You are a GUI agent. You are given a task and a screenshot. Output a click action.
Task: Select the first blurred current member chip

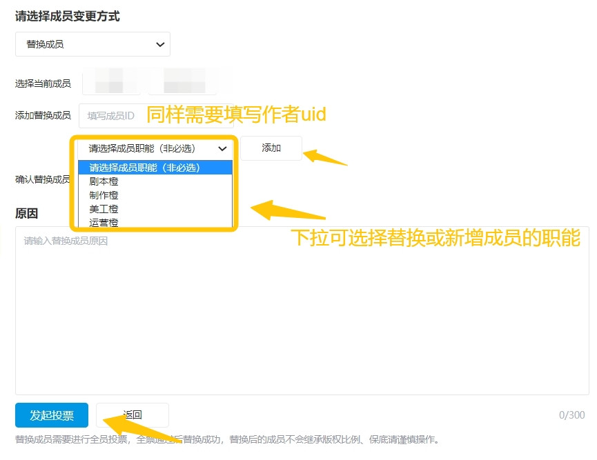click(x=111, y=82)
